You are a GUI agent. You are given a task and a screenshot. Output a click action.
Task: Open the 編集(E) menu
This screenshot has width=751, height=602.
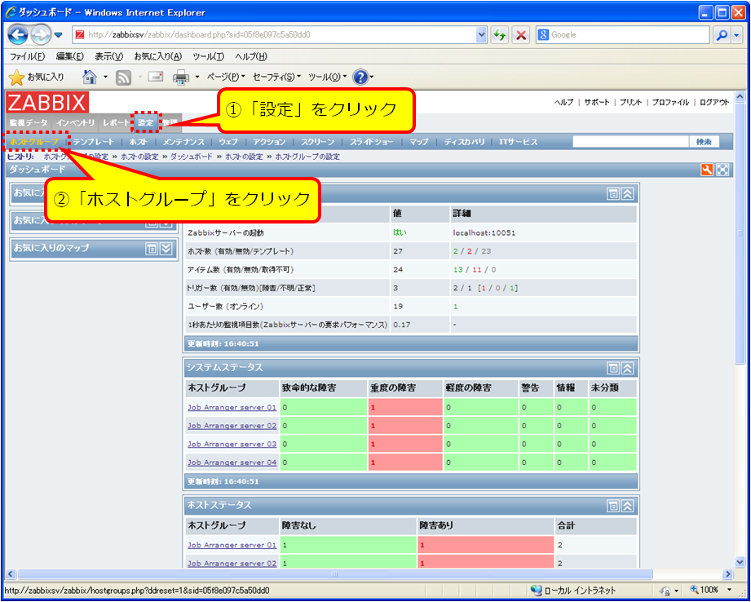point(70,56)
